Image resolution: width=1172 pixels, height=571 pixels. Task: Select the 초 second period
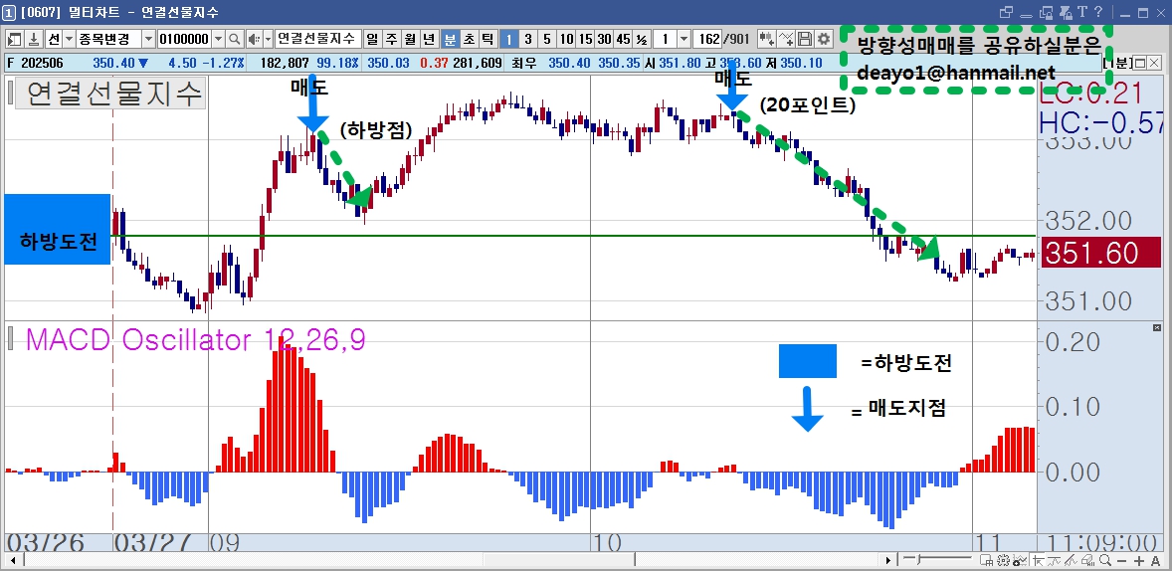coord(469,39)
